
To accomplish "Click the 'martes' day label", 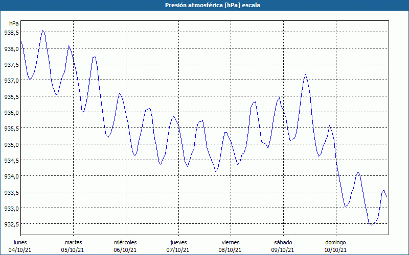I will click(x=74, y=242).
